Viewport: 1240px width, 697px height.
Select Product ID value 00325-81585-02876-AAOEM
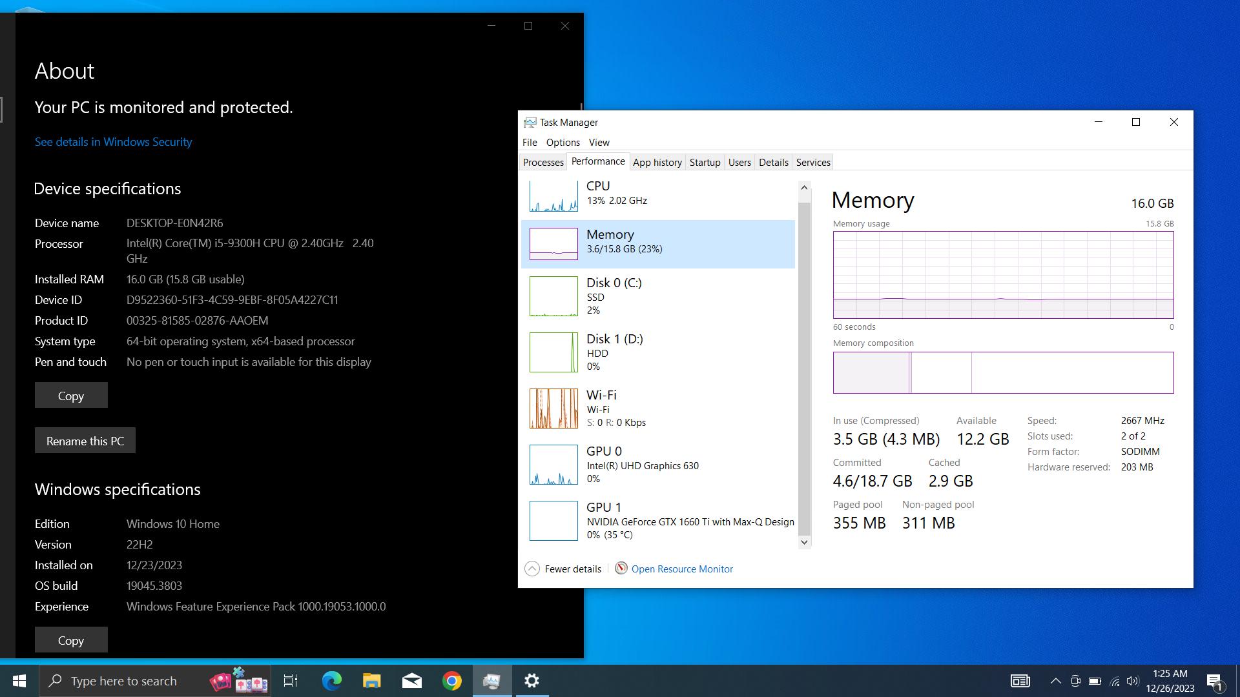tap(197, 321)
